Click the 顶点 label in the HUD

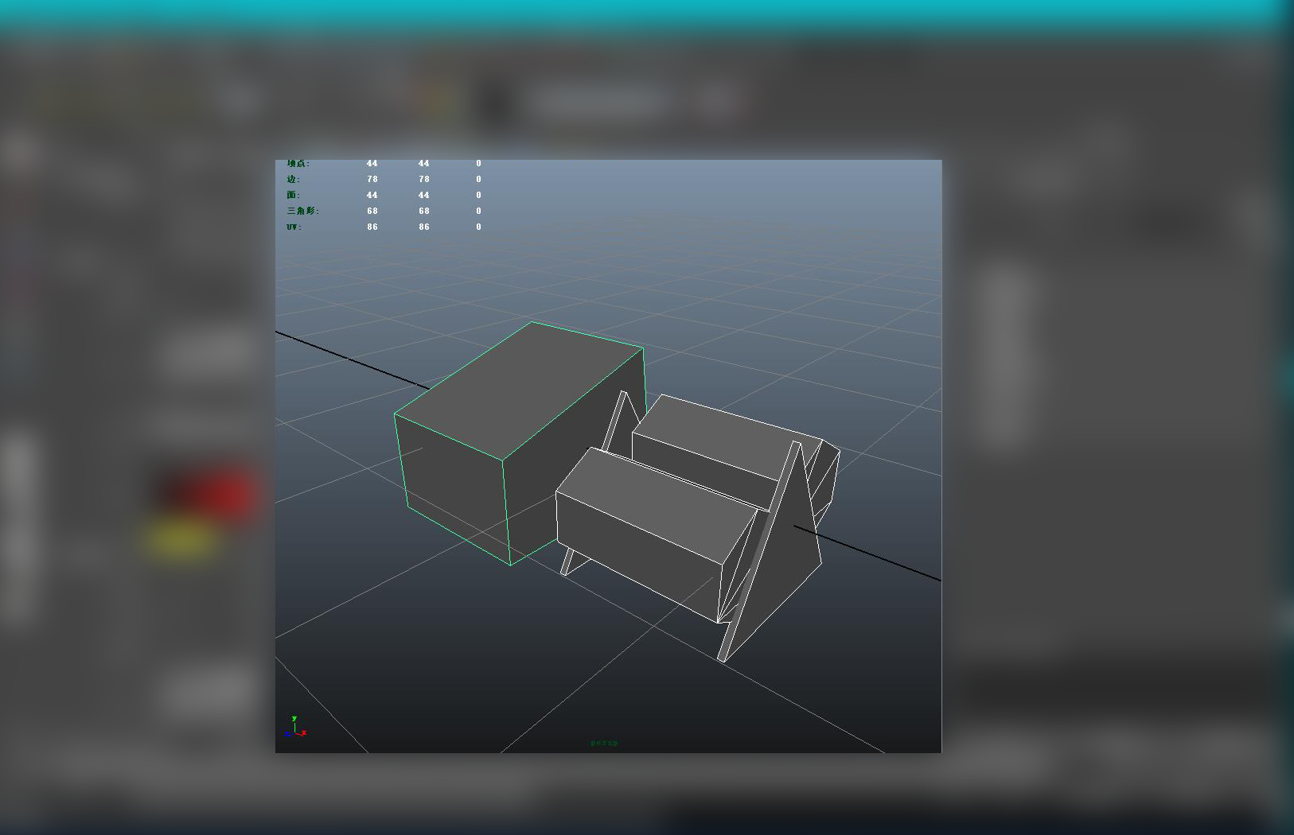298,164
